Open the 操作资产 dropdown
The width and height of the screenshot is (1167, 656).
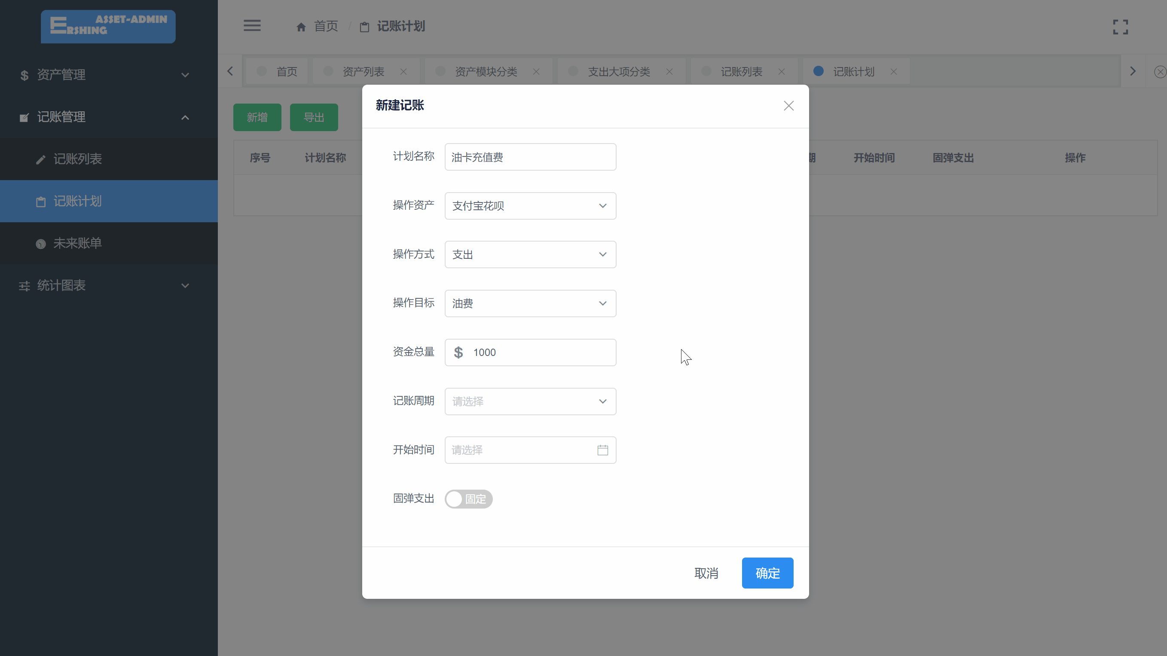[530, 206]
